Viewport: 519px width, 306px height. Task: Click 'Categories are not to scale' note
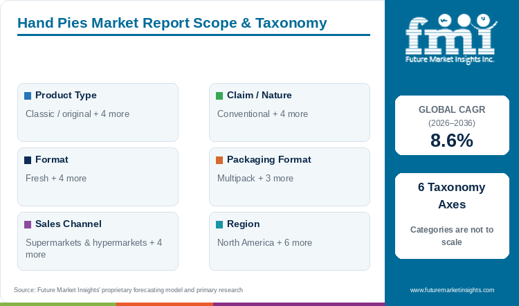452,236
